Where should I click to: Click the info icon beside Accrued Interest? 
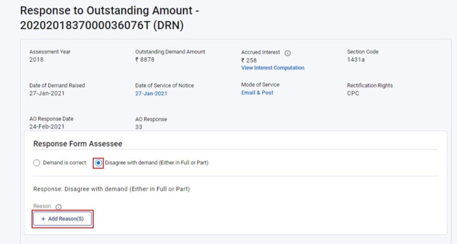tap(287, 53)
